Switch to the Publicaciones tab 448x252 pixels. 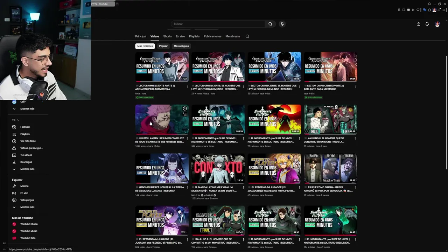pyautogui.click(x=212, y=36)
